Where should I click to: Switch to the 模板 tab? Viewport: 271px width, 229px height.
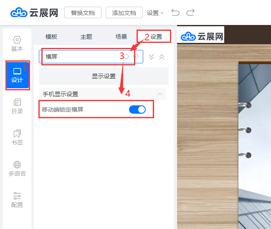[x=51, y=37]
